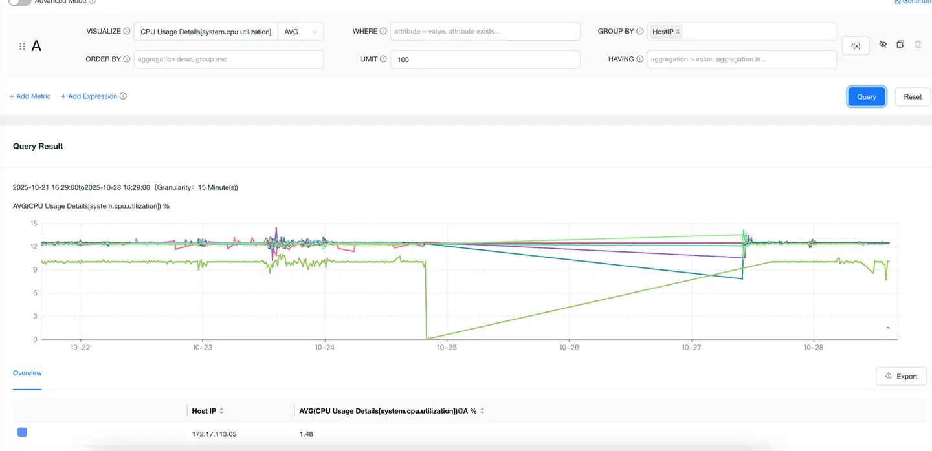This screenshot has width=932, height=451.
Task: Focus the WHERE filter input field
Action: point(485,32)
